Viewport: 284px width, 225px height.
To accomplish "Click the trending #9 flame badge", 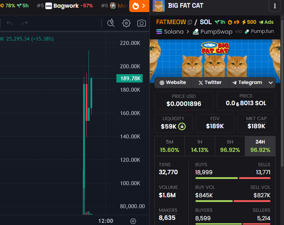I will tap(233, 22).
